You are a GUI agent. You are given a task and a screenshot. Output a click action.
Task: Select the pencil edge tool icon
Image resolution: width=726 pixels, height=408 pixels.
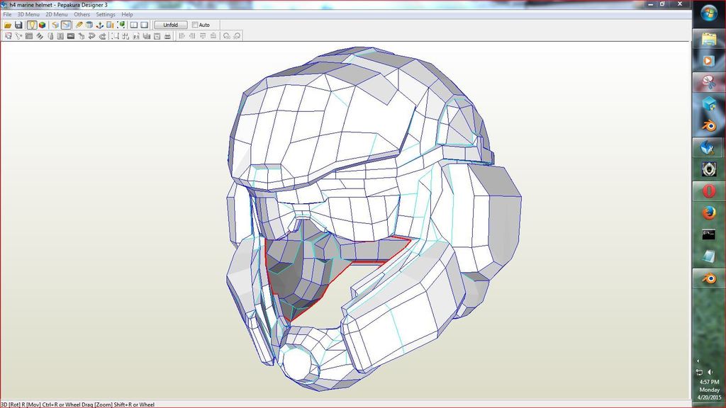coord(79,25)
